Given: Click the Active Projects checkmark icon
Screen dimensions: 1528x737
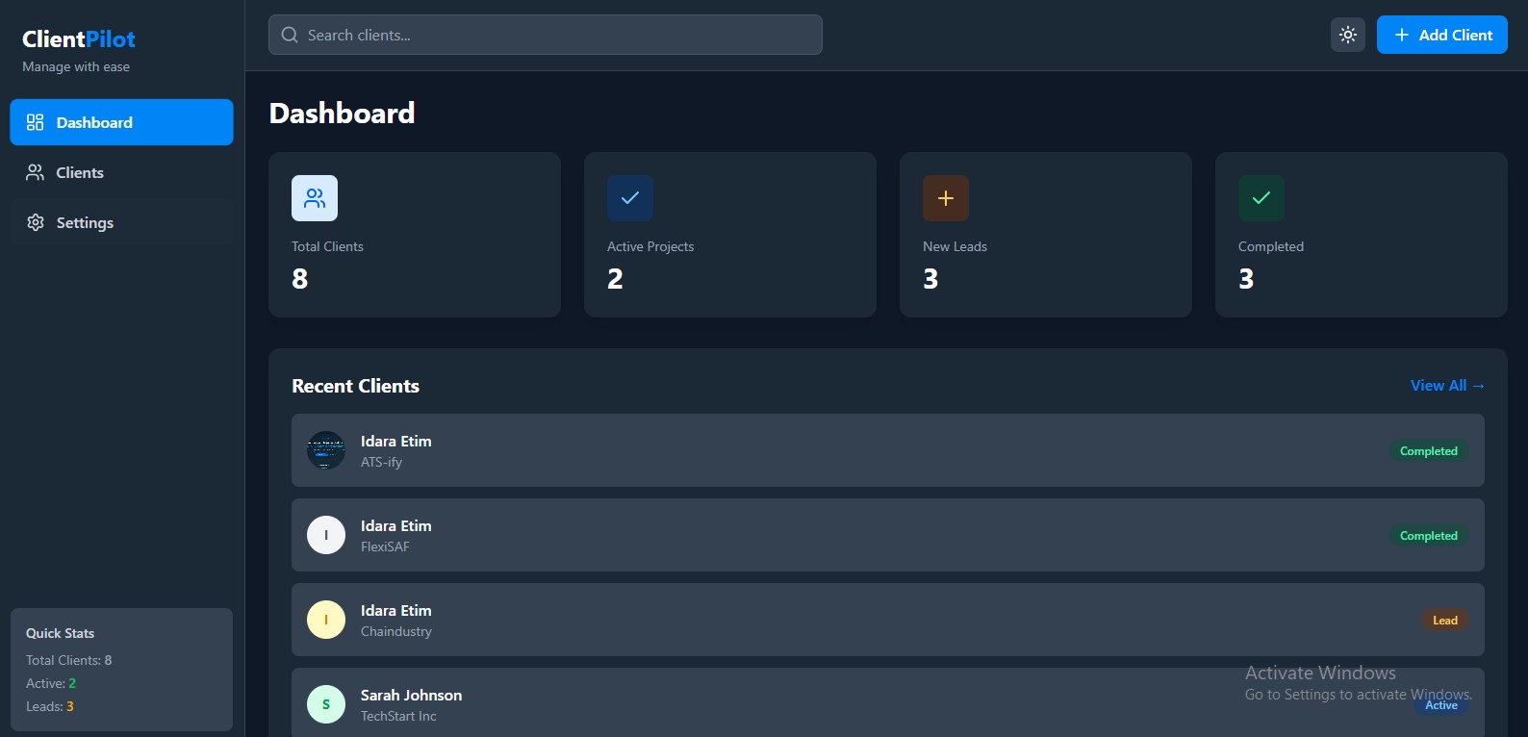Looking at the screenshot, I should pyautogui.click(x=630, y=198).
